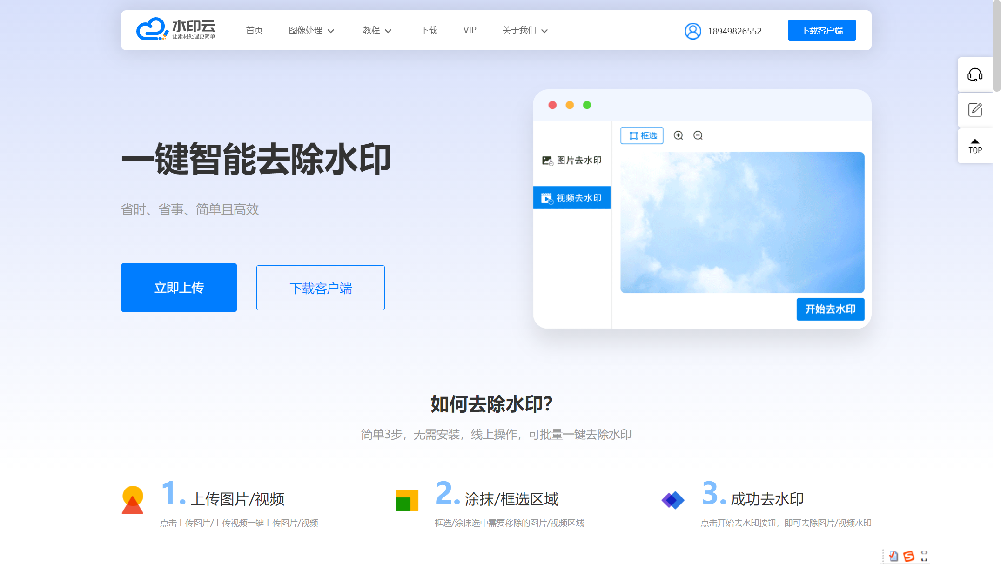1001x564 pixels.
Task: Click the orange circle-triangle step 1 icon
Action: coord(132,500)
